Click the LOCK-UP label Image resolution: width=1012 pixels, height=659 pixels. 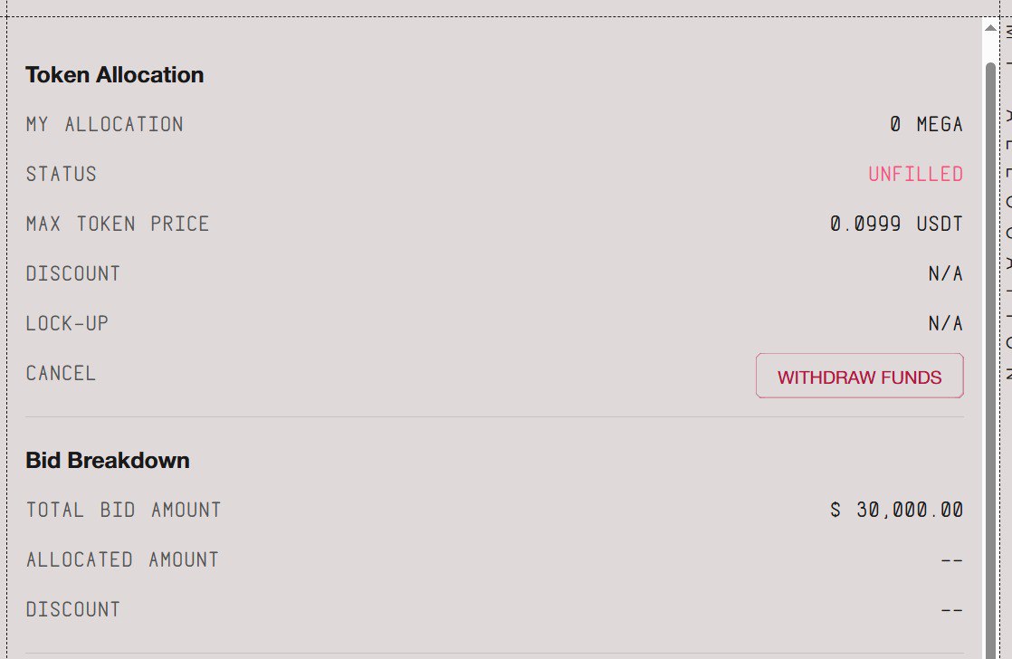pyautogui.click(x=68, y=323)
